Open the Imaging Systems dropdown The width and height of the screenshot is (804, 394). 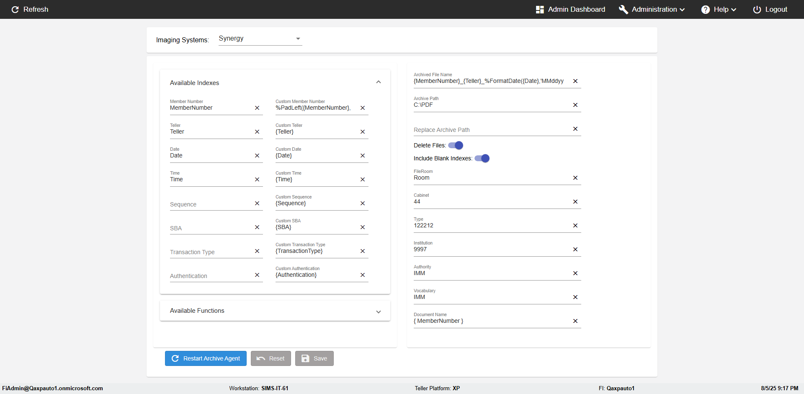pos(260,39)
